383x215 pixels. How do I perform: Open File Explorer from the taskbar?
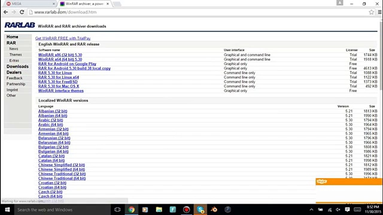click(159, 210)
